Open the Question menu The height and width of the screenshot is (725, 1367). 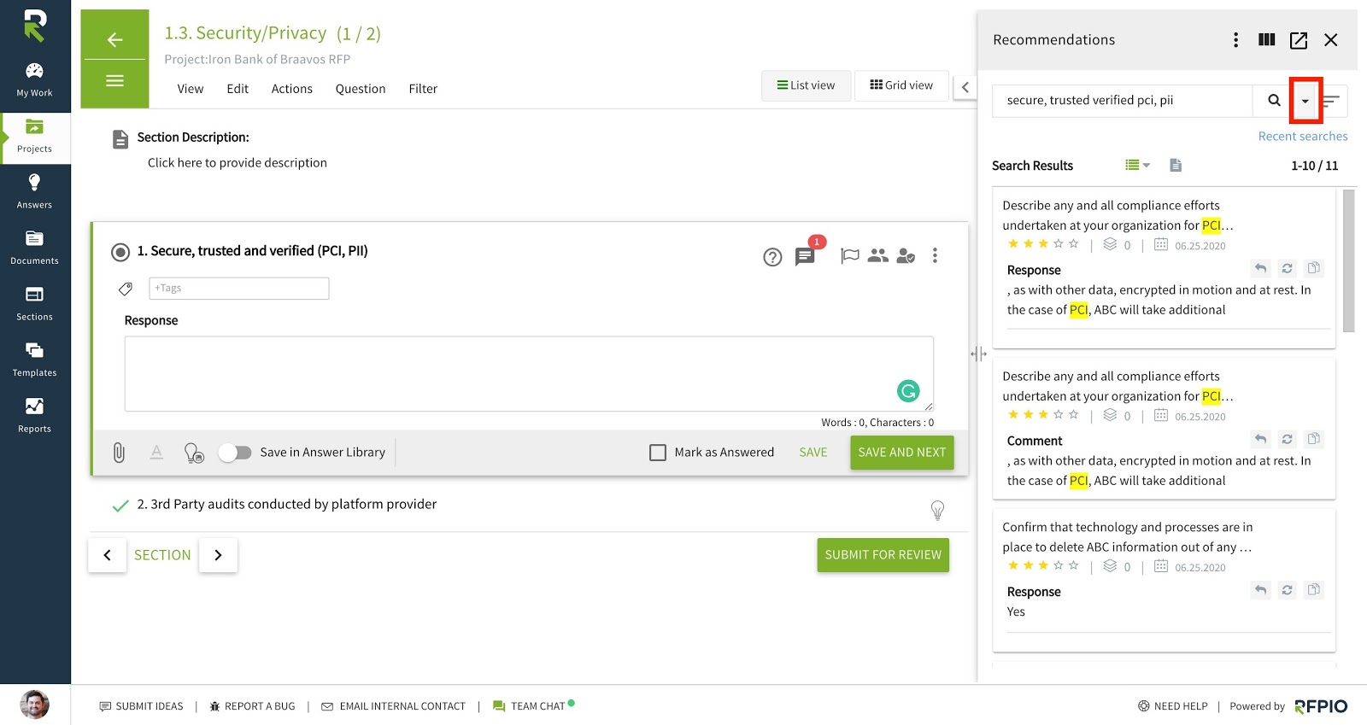click(361, 89)
